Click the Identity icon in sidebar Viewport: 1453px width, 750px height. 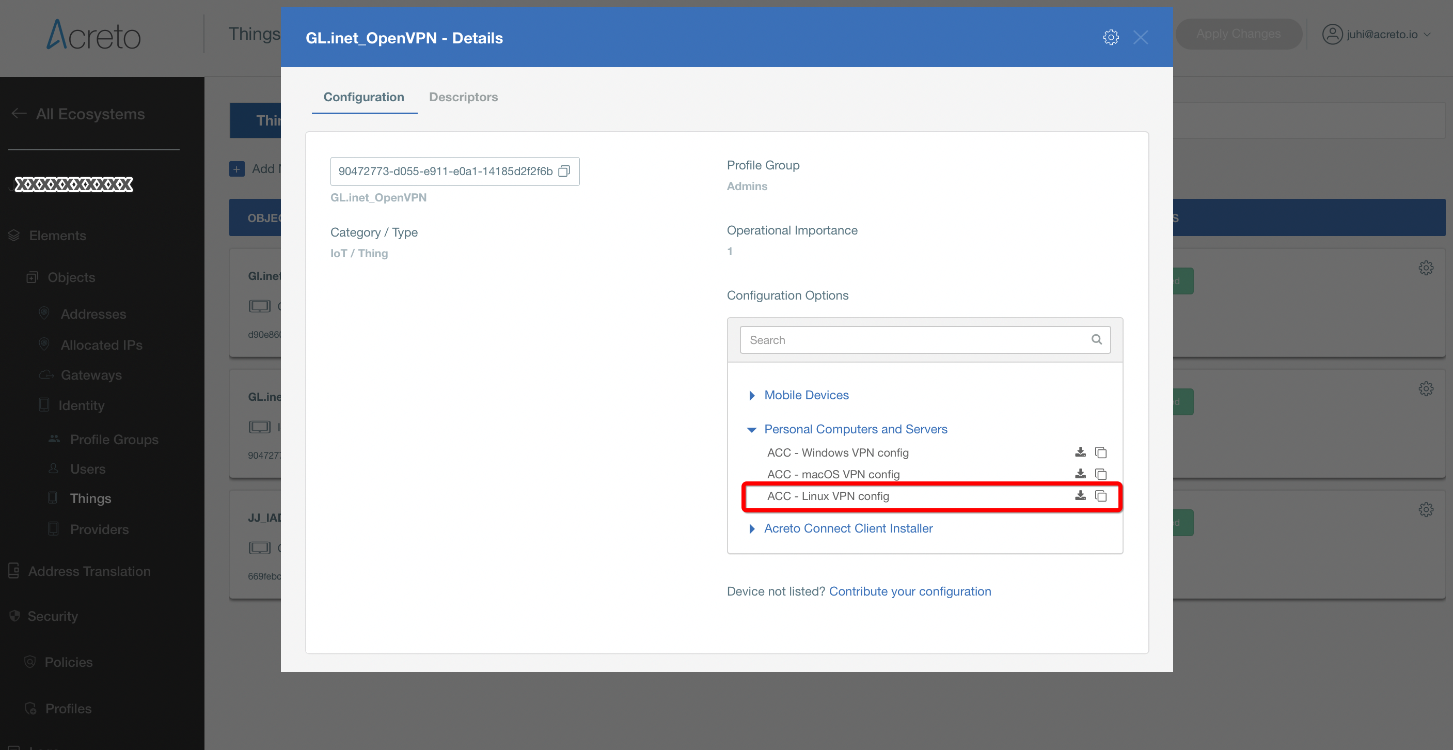click(x=44, y=404)
